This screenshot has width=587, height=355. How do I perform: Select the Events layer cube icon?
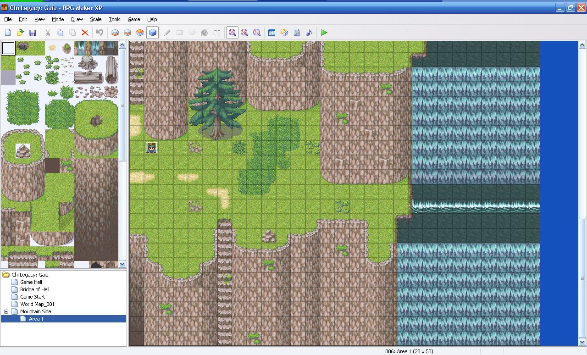[x=152, y=33]
